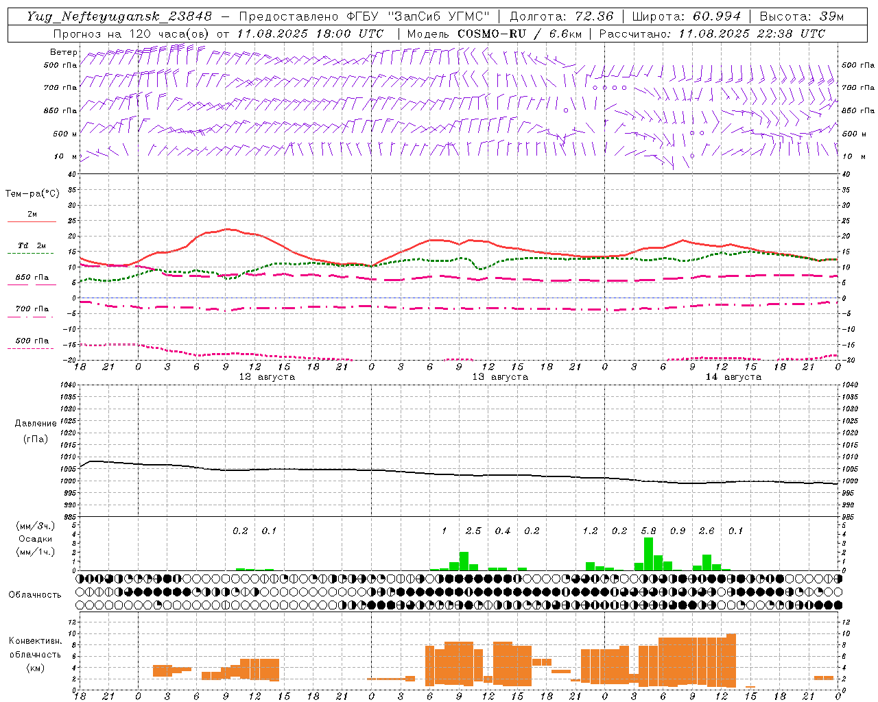
Task: Click the station title Yug_Nefteyugansk_23848
Action: click(x=119, y=16)
